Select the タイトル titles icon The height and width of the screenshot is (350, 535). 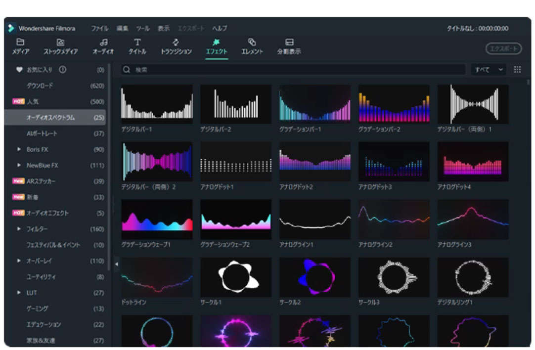pos(137,43)
